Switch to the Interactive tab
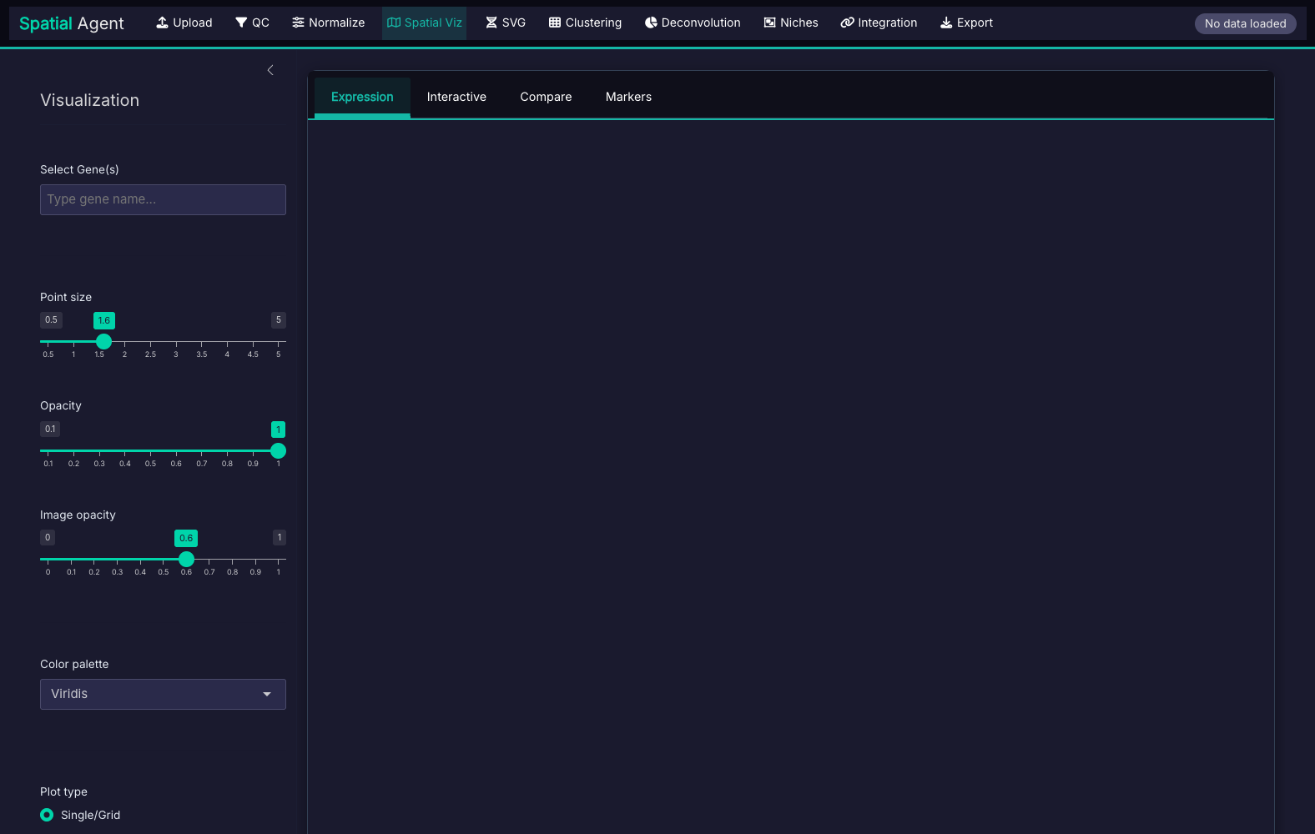The height and width of the screenshot is (834, 1315). pos(456,97)
